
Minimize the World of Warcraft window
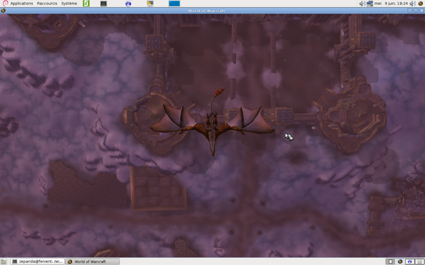[410, 10]
